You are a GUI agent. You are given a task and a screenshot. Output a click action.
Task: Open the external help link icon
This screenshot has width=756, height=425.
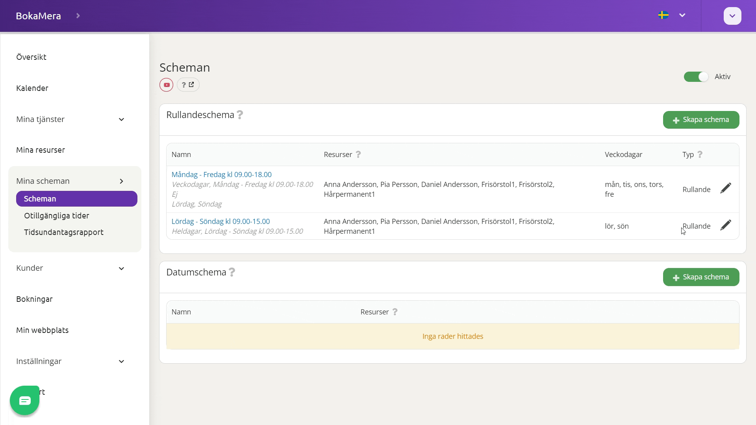click(x=188, y=85)
